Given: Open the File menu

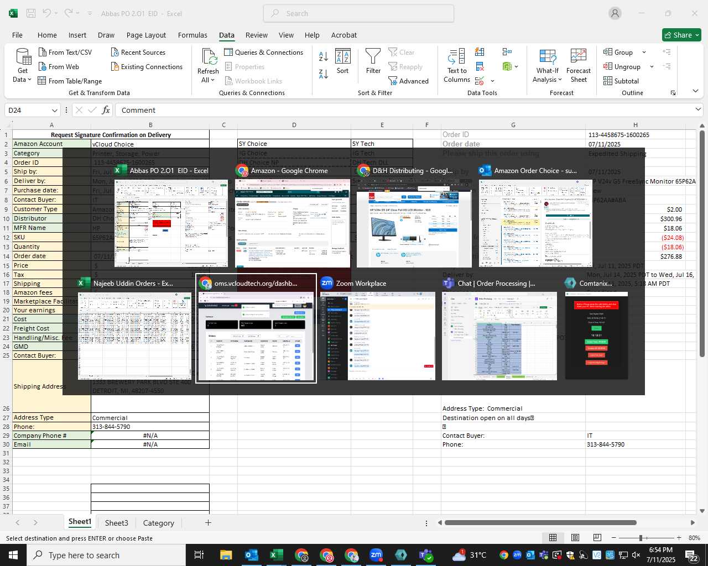Looking at the screenshot, I should [17, 35].
